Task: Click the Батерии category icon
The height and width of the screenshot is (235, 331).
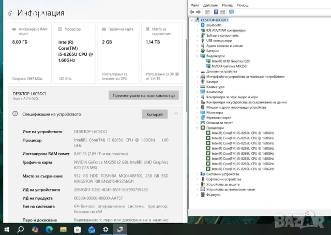Action: click(203, 51)
